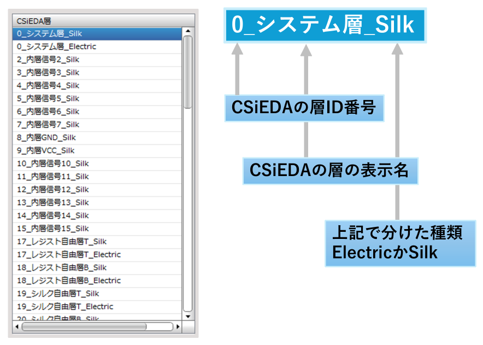This screenshot has width=483, height=345.
Task: Click the CSiEDAの層ID番号 label box
Action: click(x=304, y=108)
